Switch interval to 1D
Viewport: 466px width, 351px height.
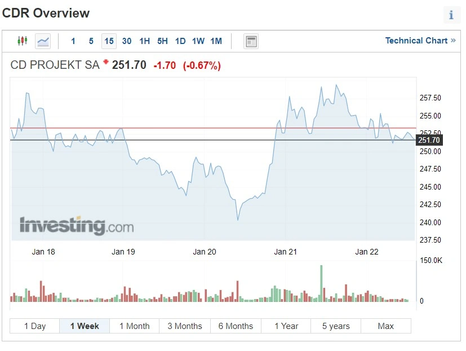click(180, 41)
